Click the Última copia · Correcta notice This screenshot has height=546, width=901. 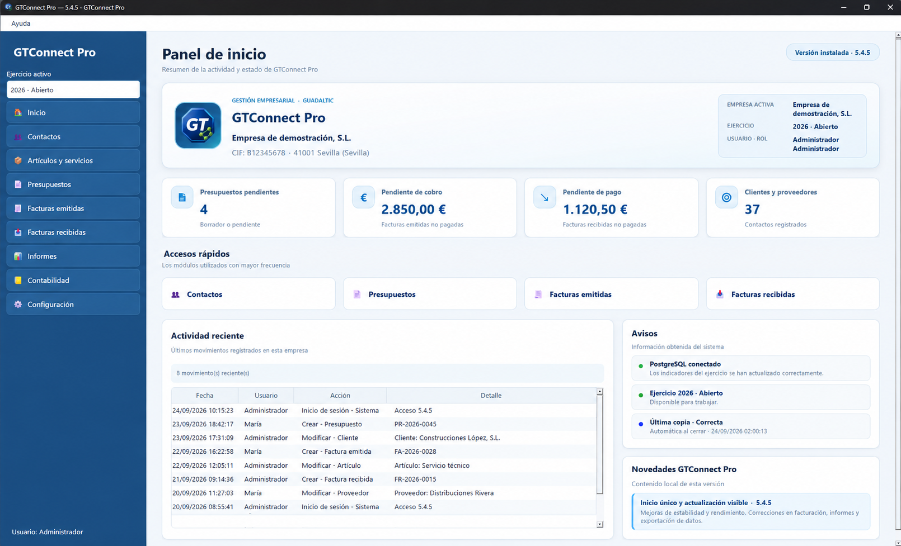(x=750, y=426)
